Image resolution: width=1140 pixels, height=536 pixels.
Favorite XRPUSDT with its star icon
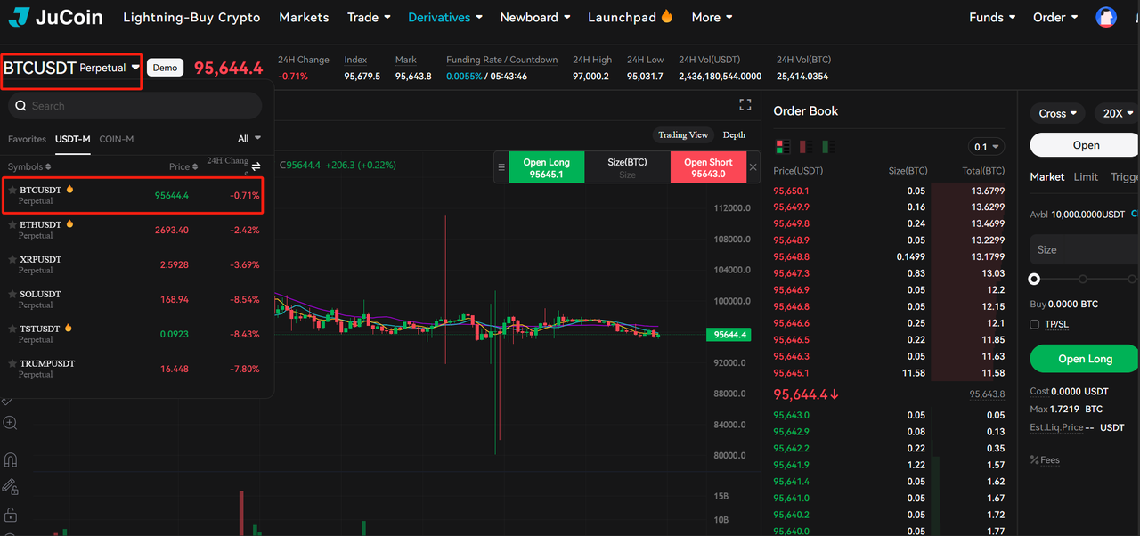[12, 260]
